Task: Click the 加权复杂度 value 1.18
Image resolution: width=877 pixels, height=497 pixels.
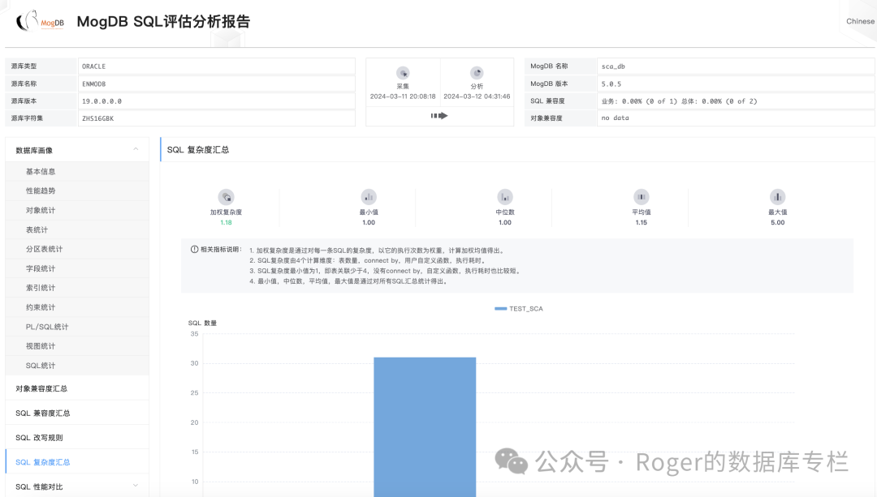Action: coord(226,222)
